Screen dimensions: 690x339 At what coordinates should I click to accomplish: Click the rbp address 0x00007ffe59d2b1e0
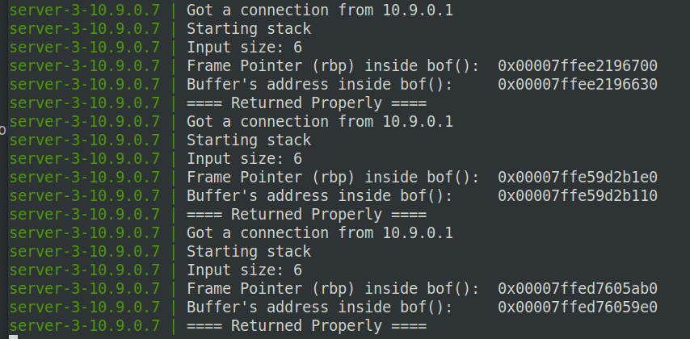[577, 178]
